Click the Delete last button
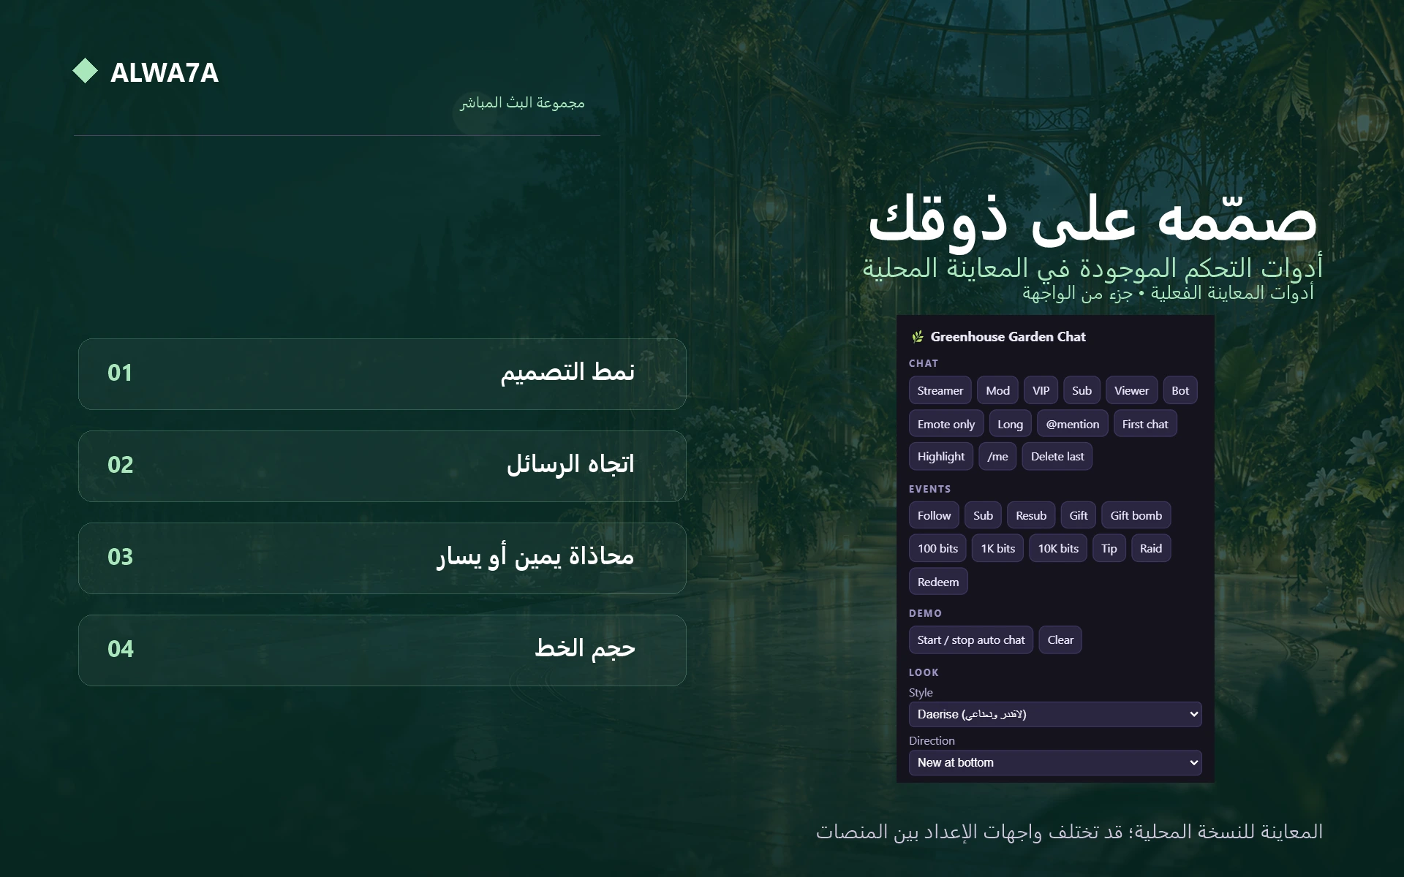This screenshot has width=1404, height=877. 1057,456
